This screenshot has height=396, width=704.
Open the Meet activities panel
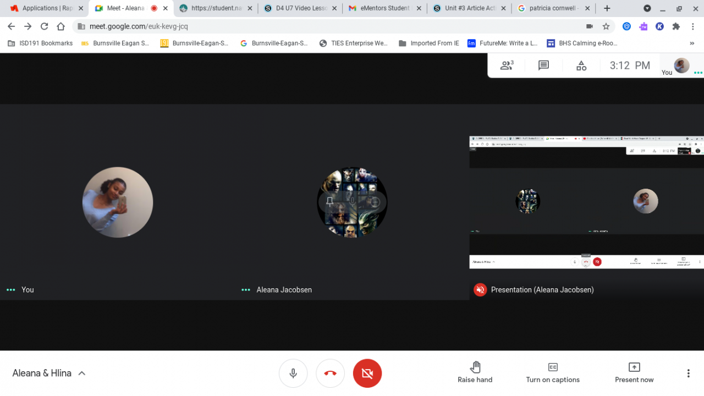point(581,66)
